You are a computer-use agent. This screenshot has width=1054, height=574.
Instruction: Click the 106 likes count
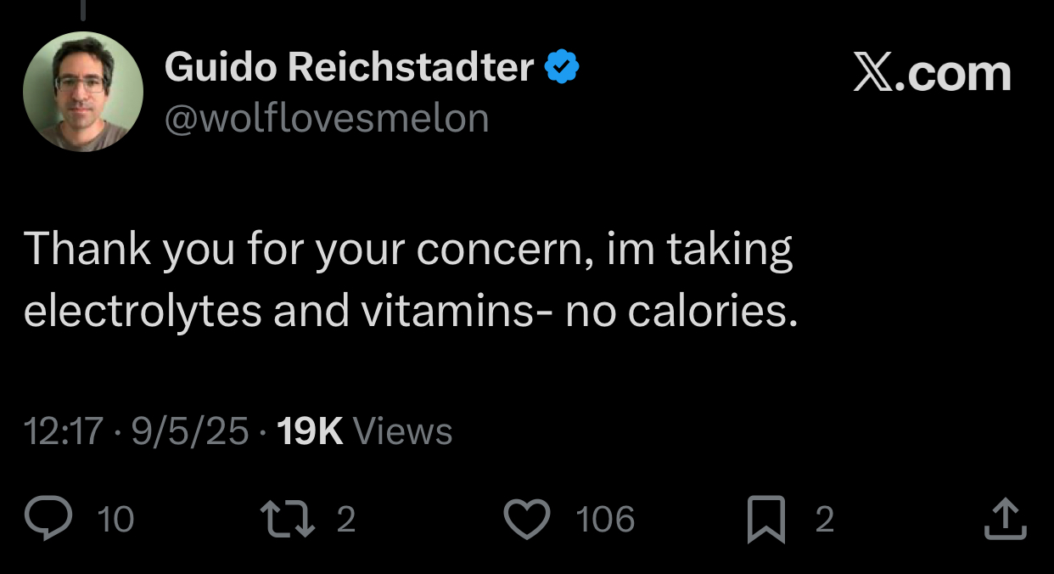[x=605, y=520]
